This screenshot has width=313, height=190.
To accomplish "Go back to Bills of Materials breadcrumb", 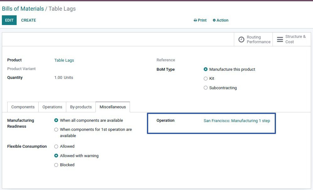I will coord(23,9).
